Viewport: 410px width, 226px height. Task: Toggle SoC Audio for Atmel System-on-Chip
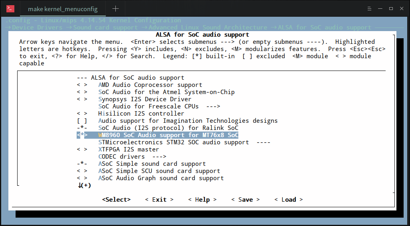click(156, 92)
